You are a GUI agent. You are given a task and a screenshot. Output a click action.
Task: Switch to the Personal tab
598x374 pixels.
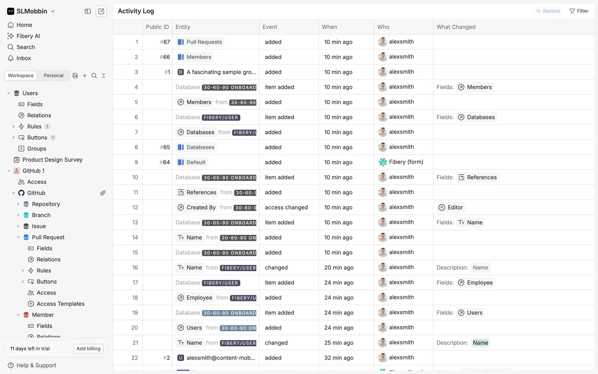53,75
